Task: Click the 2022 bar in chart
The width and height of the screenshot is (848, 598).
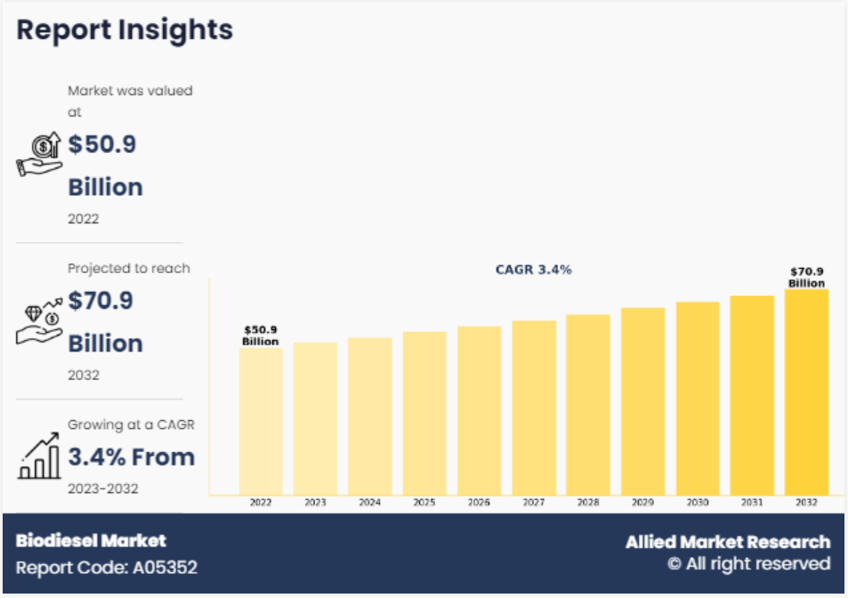Action: click(261, 420)
